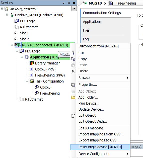Switch to the Freewheeling editor tab
The image size is (143, 158).
click(126, 3)
